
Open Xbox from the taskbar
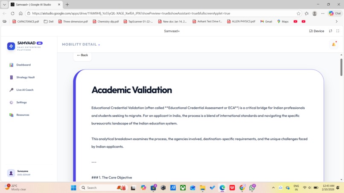(x=183, y=188)
